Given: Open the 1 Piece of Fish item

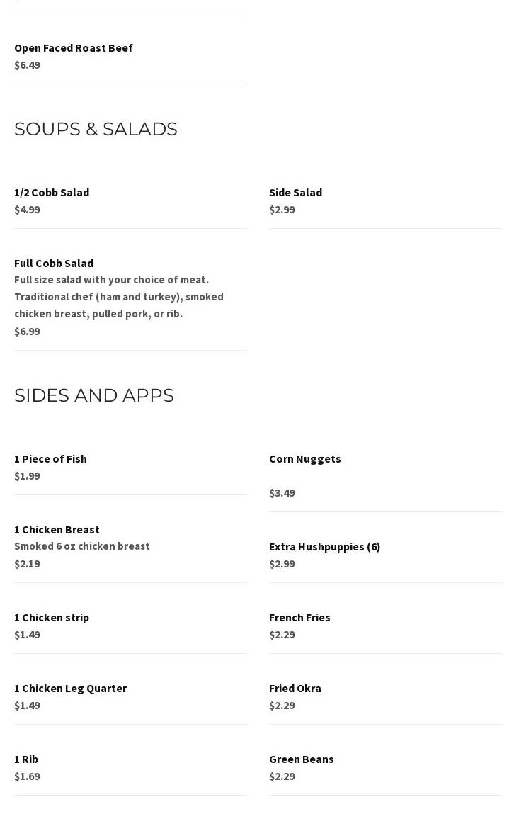Looking at the screenshot, I should click(50, 459).
